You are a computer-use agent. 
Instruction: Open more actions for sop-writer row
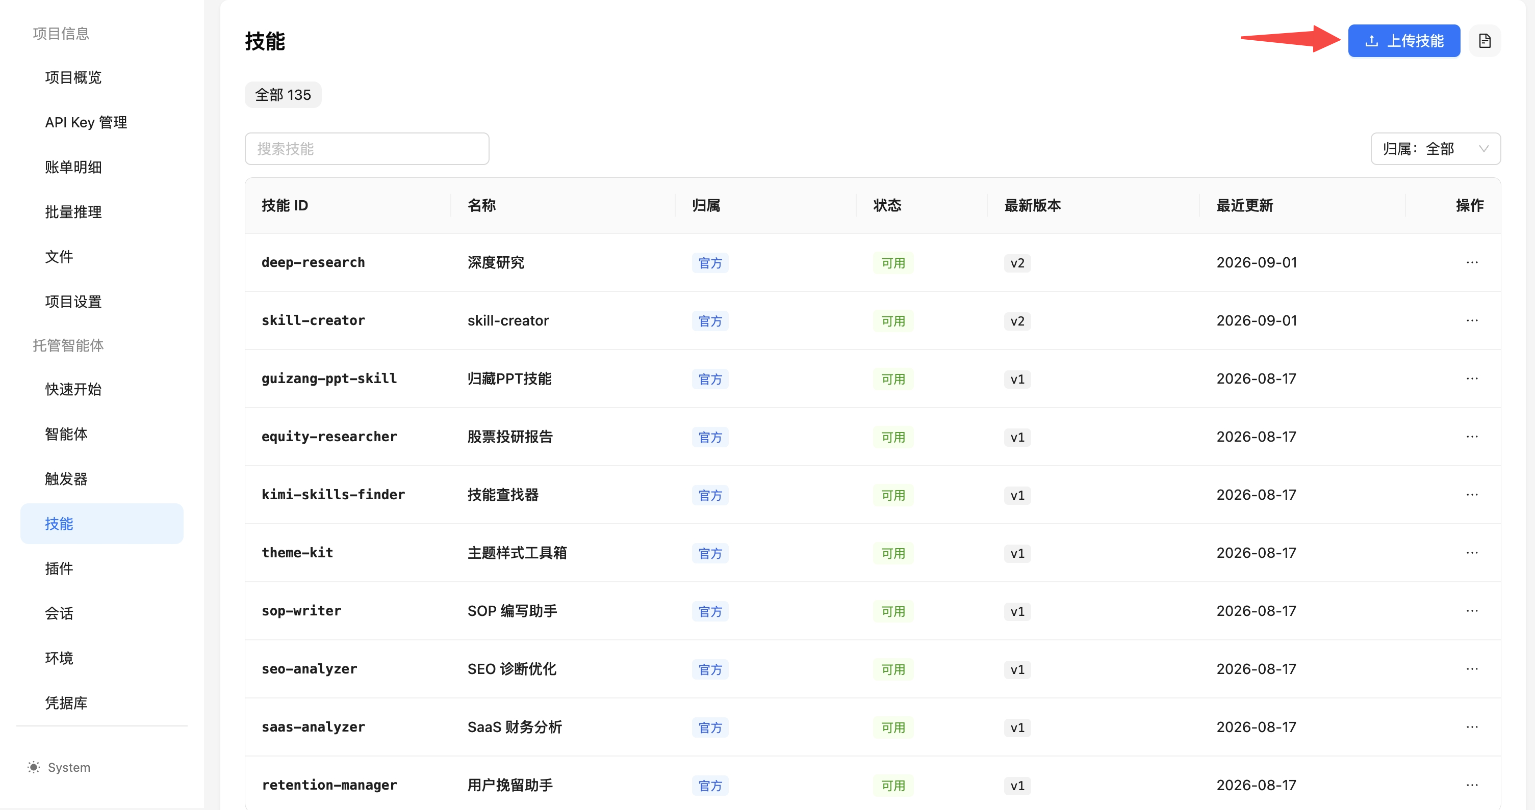tap(1472, 611)
